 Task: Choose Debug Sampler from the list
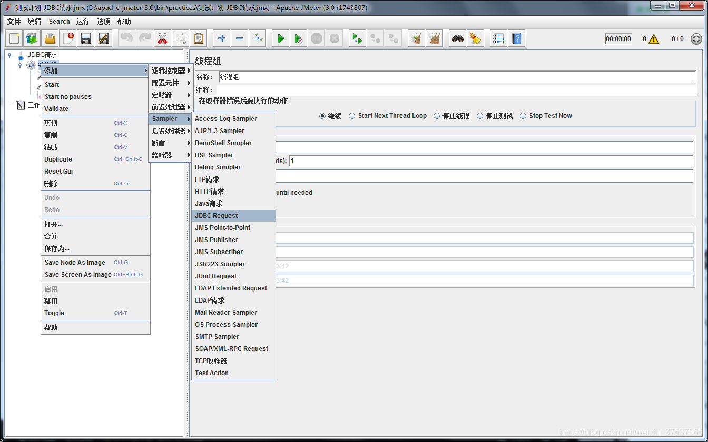point(233,167)
